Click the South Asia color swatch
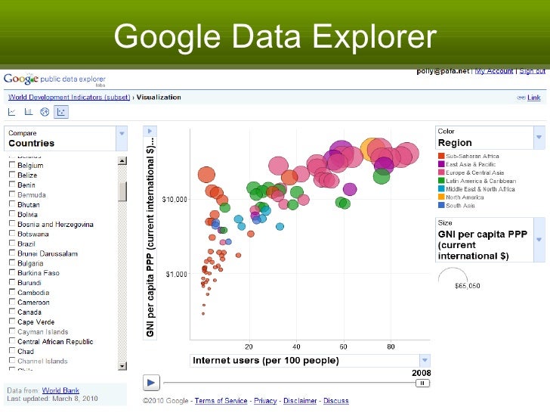 [x=441, y=205]
